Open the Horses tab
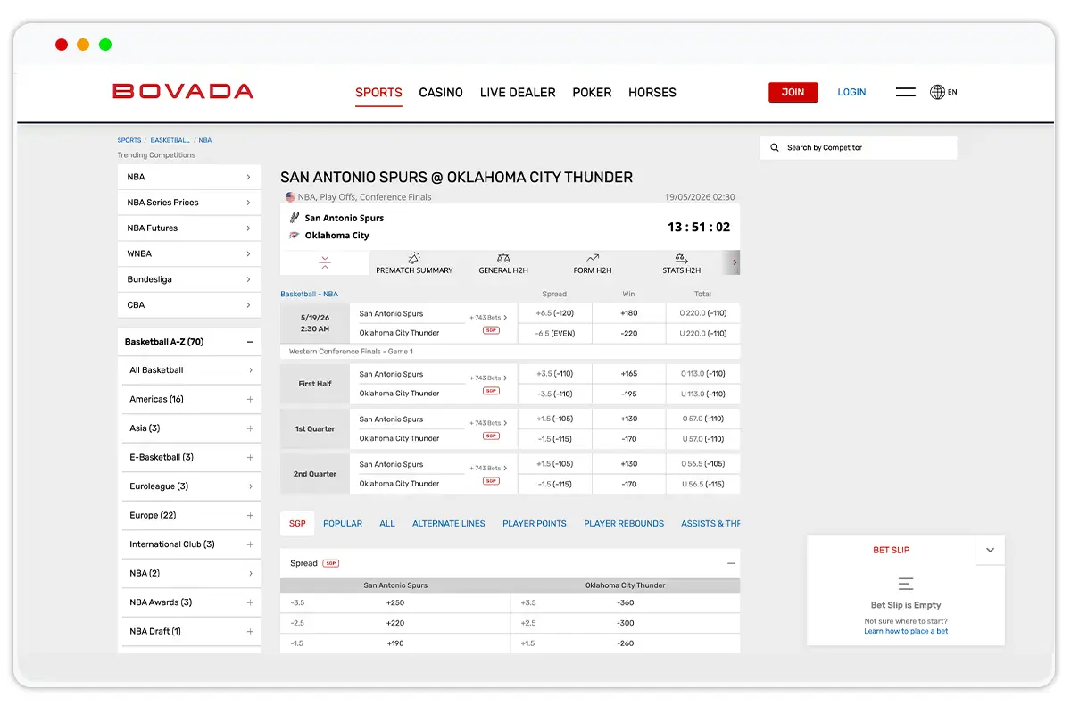This screenshot has height=714, width=1071. click(652, 93)
